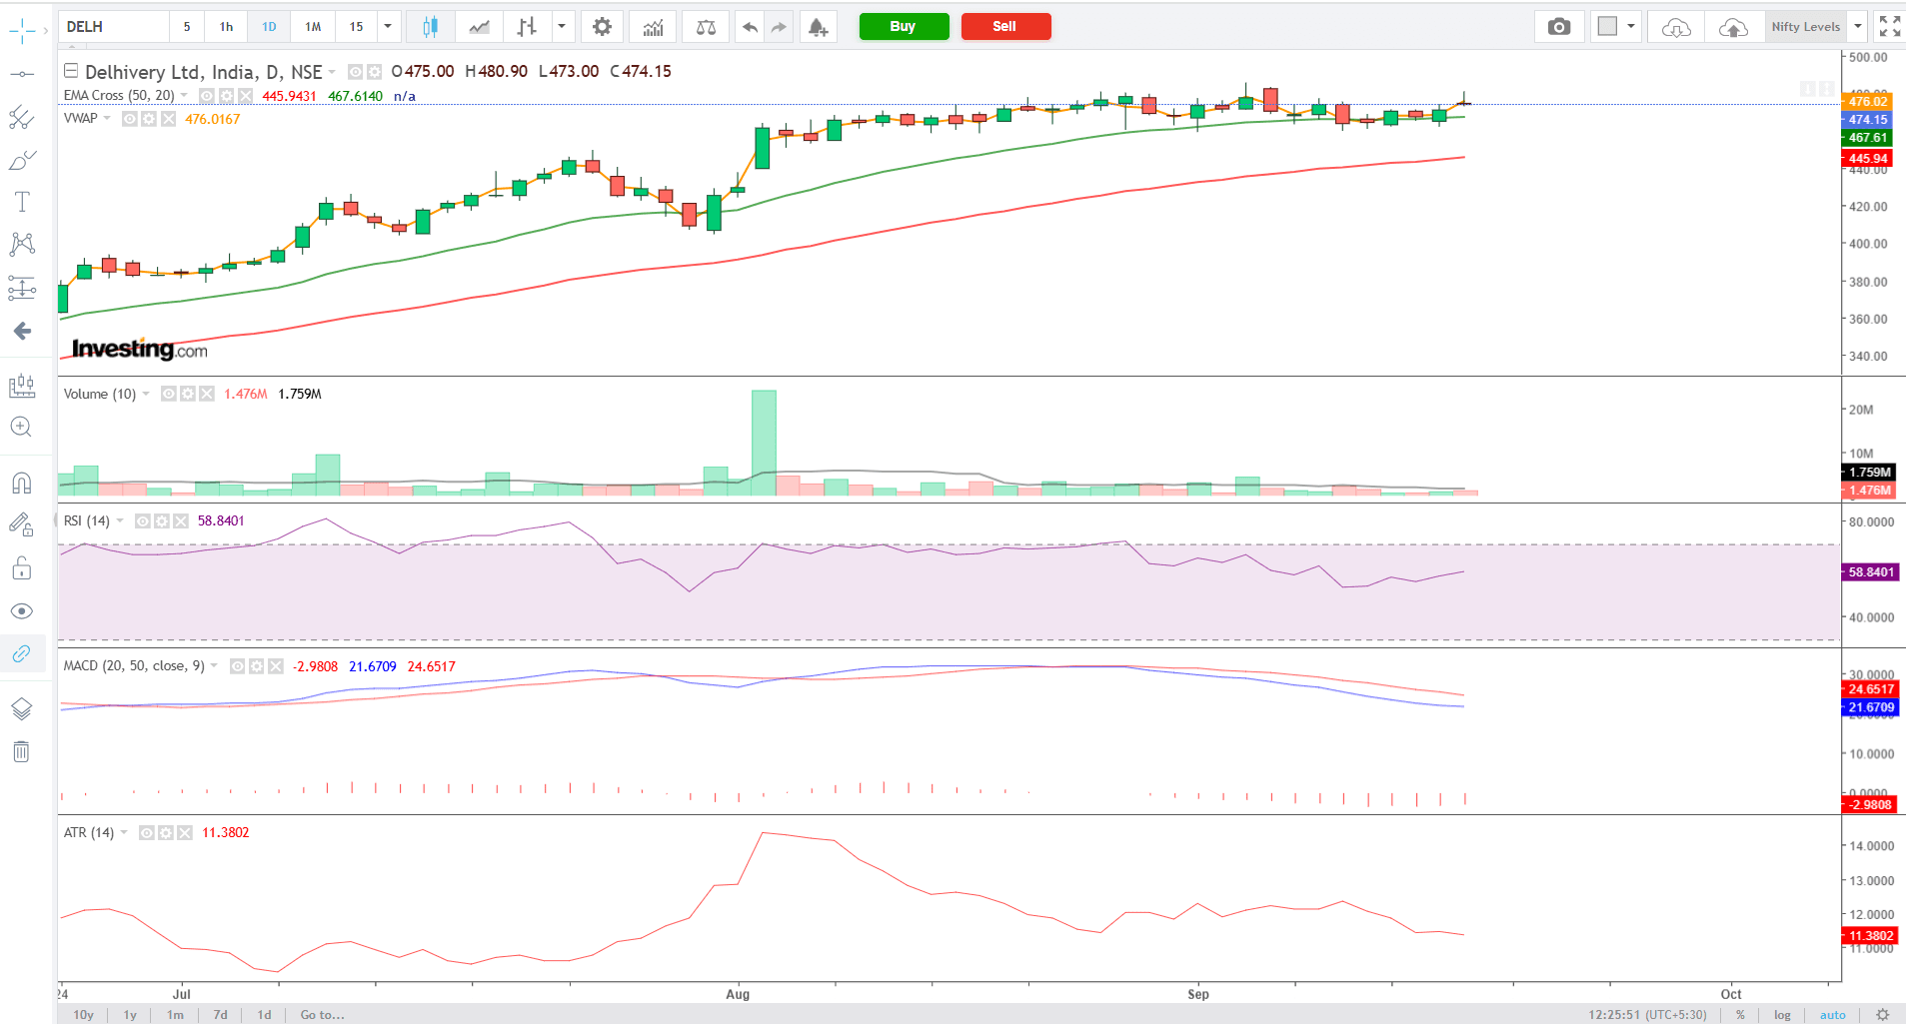Save chart layout to cloud
Image resolution: width=1906 pixels, height=1024 pixels.
(1733, 27)
